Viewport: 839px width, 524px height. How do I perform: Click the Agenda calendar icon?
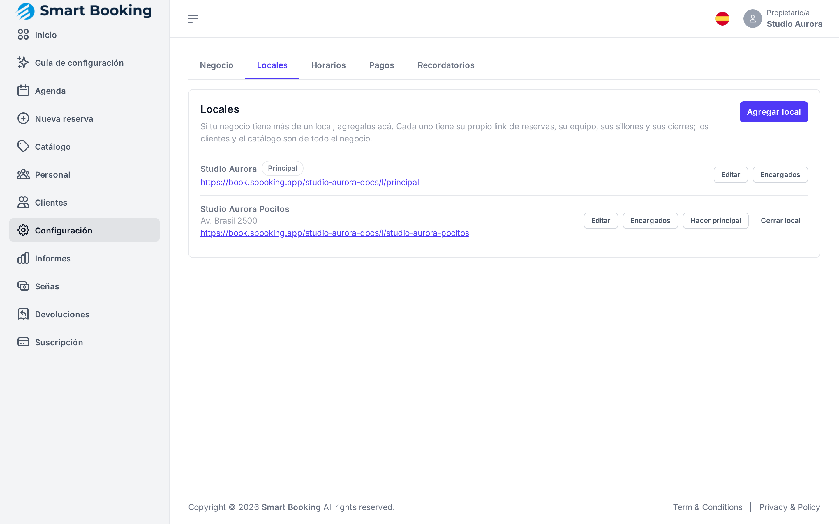[x=23, y=91]
